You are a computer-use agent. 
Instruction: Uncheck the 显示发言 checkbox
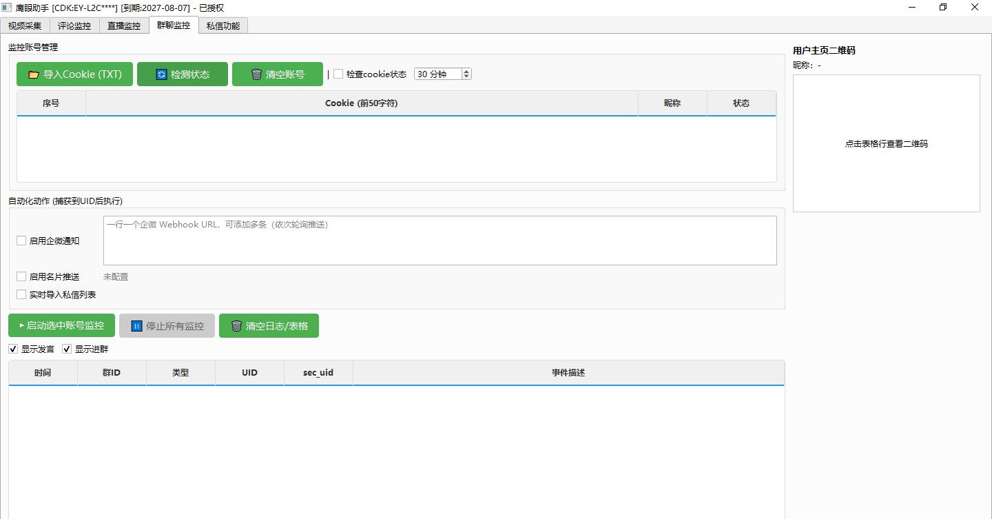pyautogui.click(x=13, y=349)
